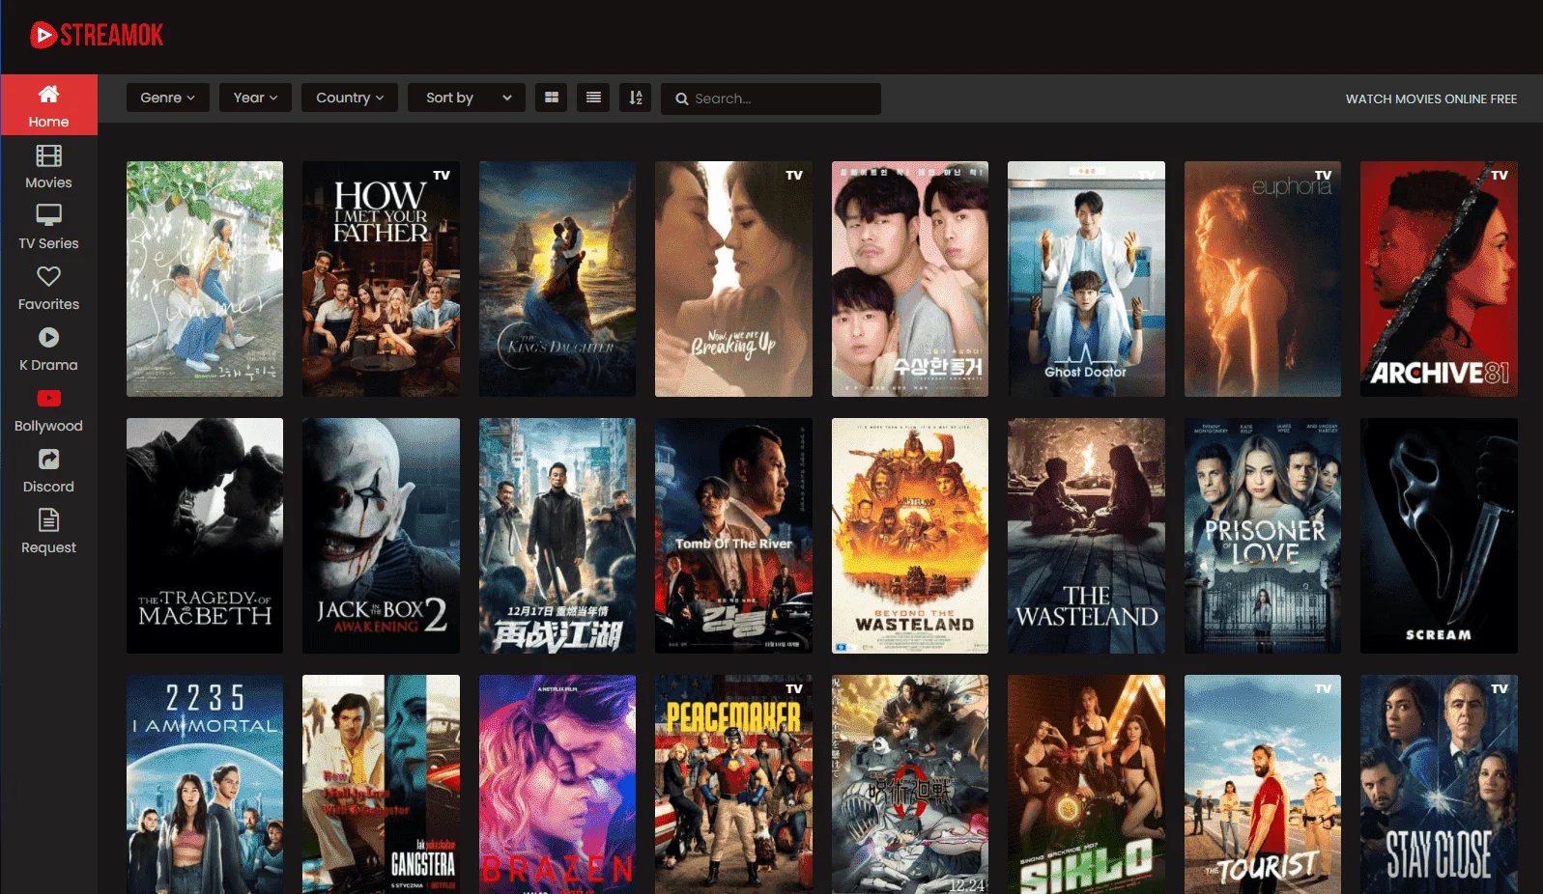Switch to list view layout
1543x894 pixels.
tap(593, 98)
